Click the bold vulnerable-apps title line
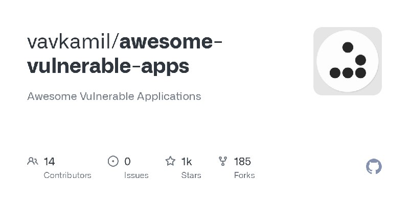Image resolution: width=409 pixels, height=204 pixels. [x=108, y=67]
